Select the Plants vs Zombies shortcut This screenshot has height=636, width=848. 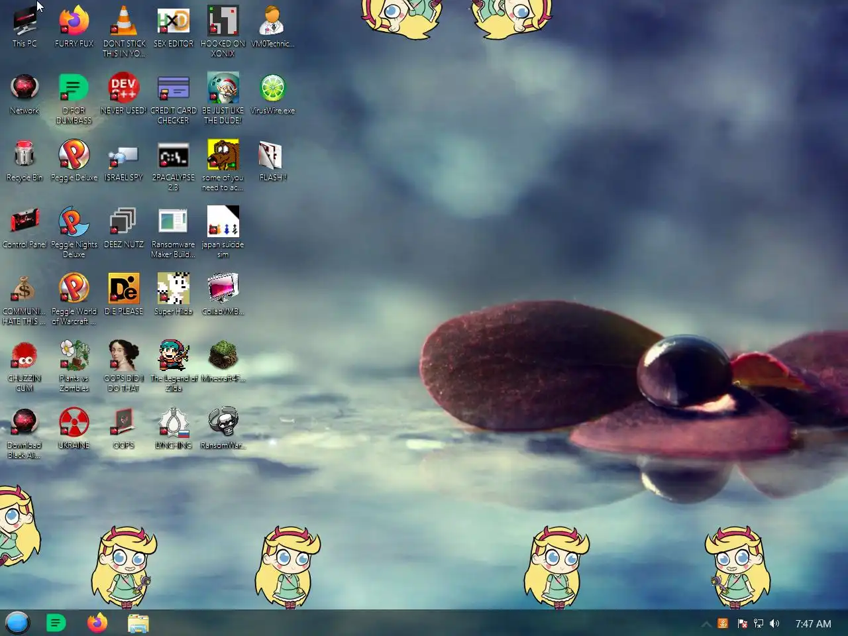pos(74,366)
